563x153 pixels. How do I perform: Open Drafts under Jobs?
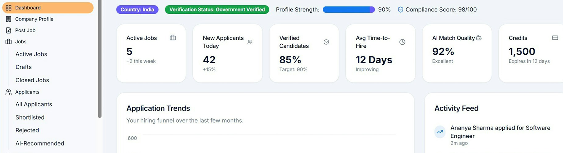[x=24, y=67]
